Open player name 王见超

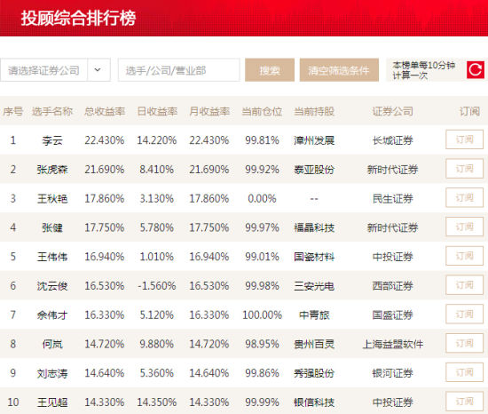click(52, 402)
